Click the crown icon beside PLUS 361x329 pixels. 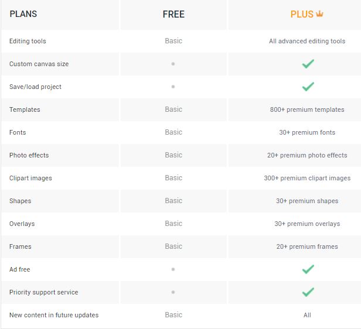coord(320,14)
